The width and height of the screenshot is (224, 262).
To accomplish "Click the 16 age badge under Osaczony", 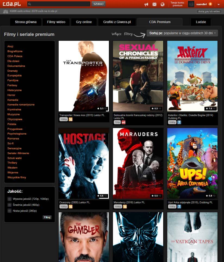I will point(71,207).
